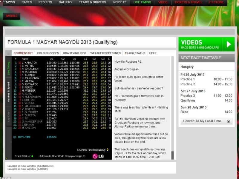Screen dimensions: 239x179
Task: Click the Formula One World Championship copyright text
Action: (x=62, y=156)
